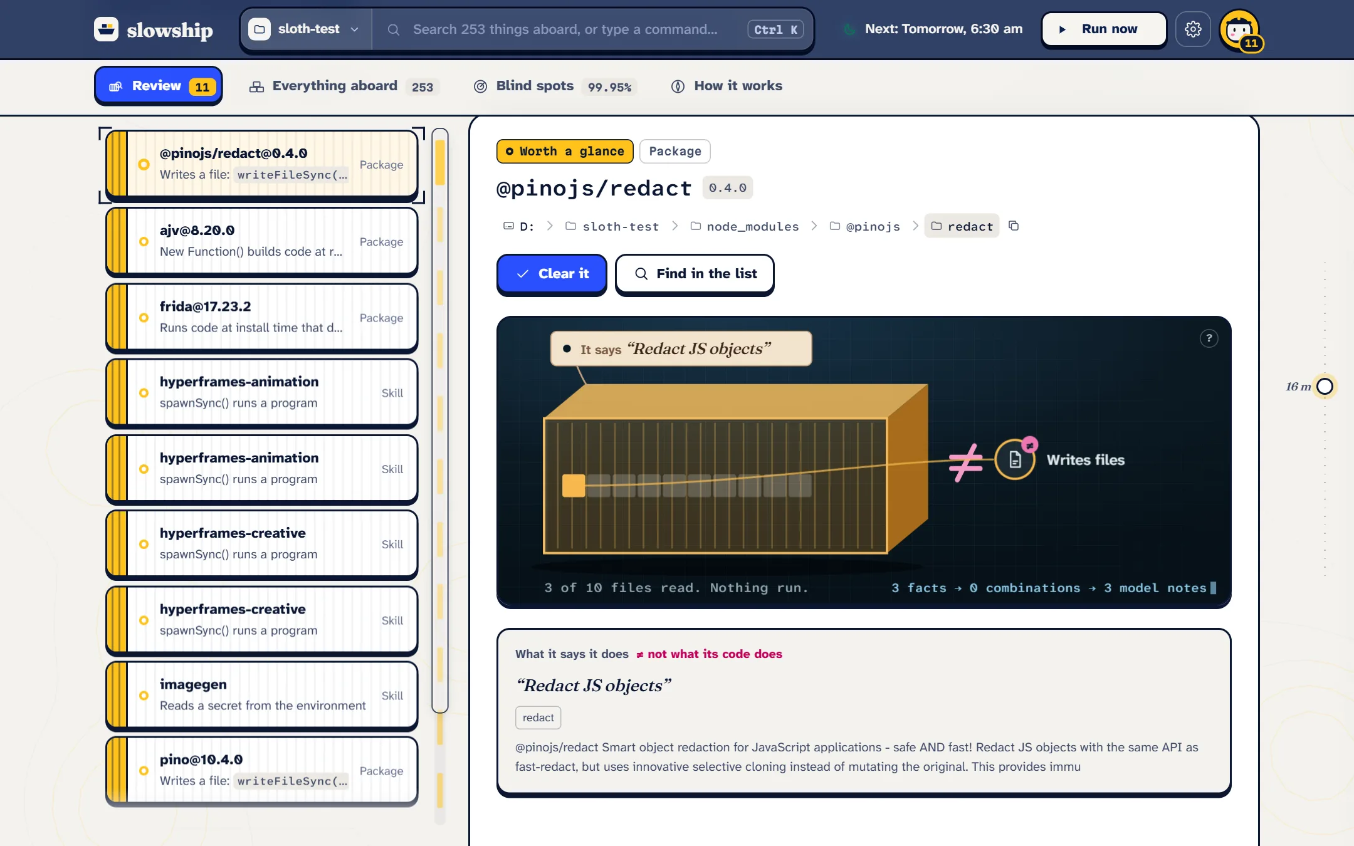Click the node_modules breadcrumb folder

coord(745,226)
